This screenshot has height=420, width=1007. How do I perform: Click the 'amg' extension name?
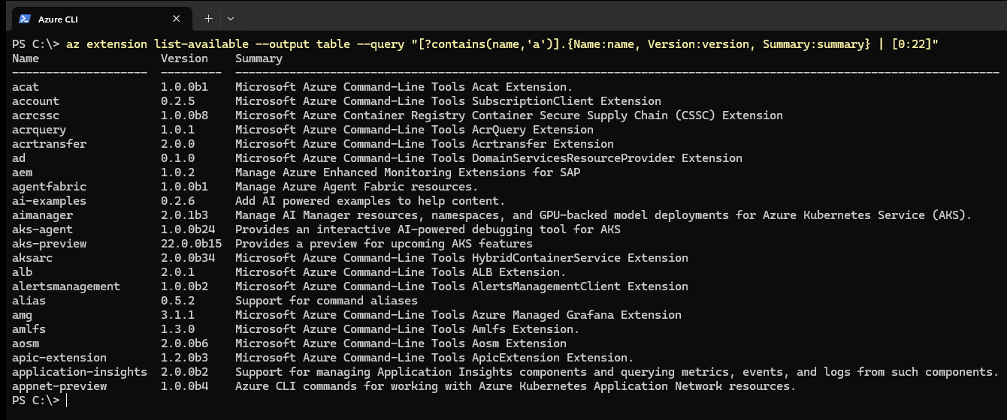(x=22, y=315)
